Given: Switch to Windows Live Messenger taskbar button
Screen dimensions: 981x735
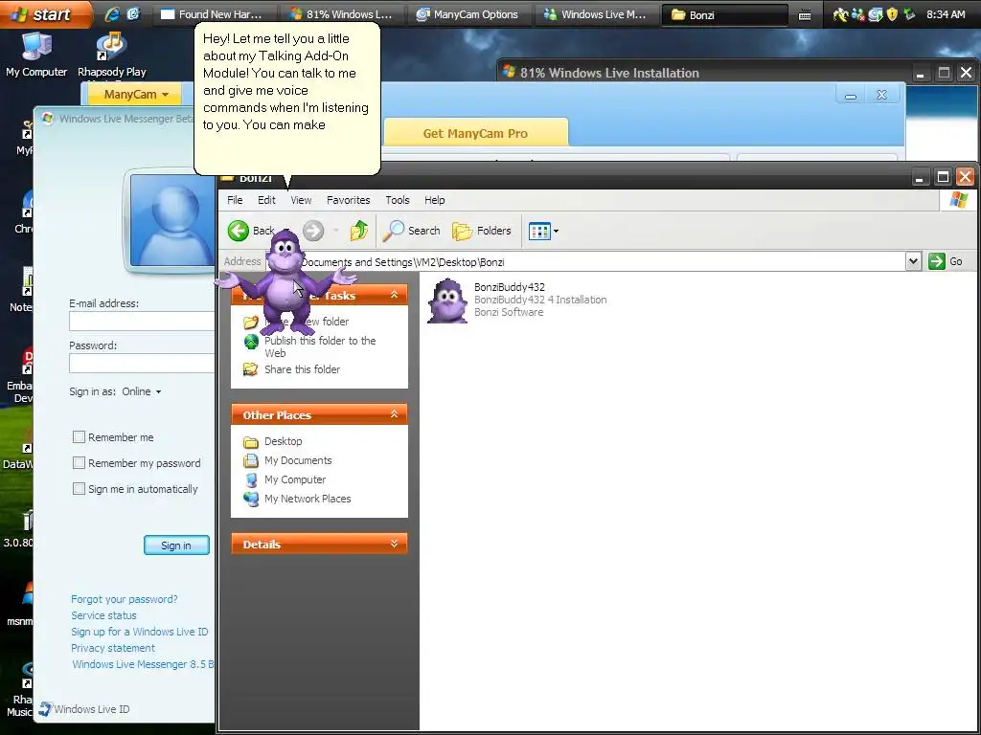Looking at the screenshot, I should 597,14.
